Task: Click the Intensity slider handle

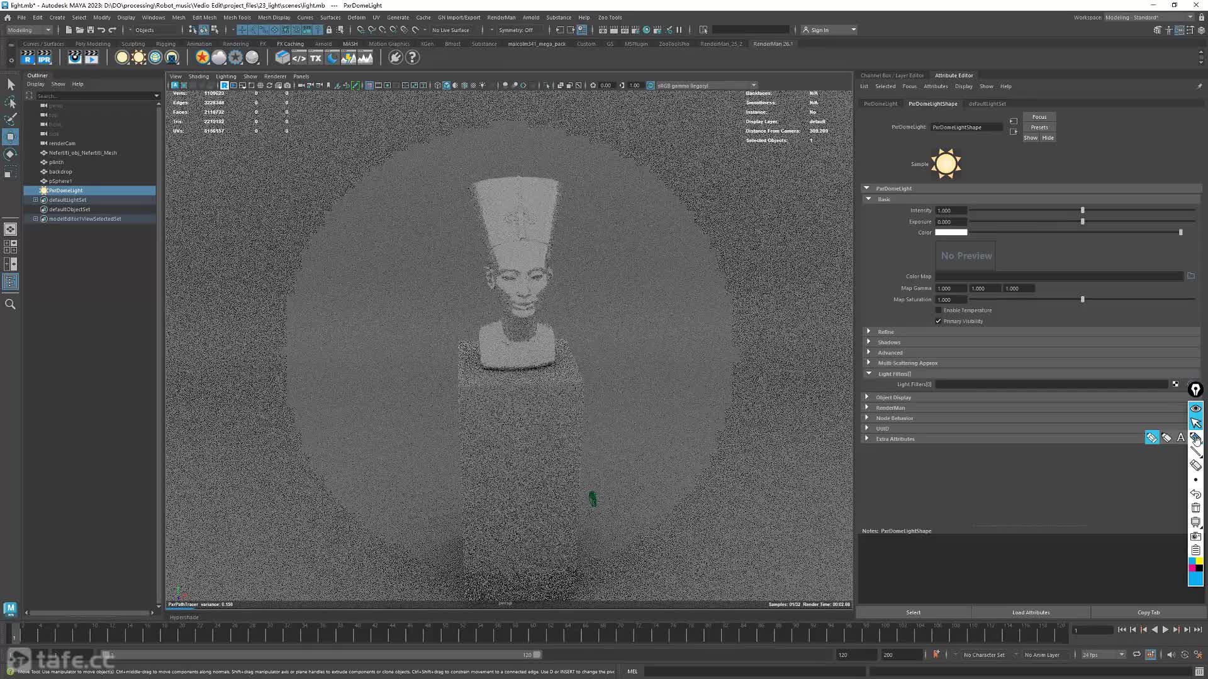Action: (x=1082, y=211)
